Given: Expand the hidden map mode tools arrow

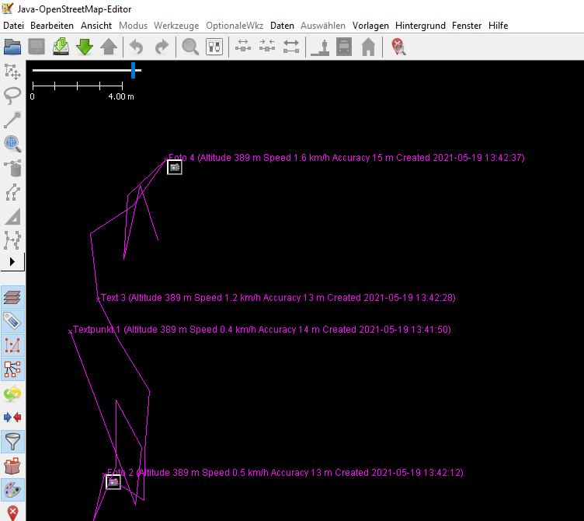Looking at the screenshot, I should 12,261.
